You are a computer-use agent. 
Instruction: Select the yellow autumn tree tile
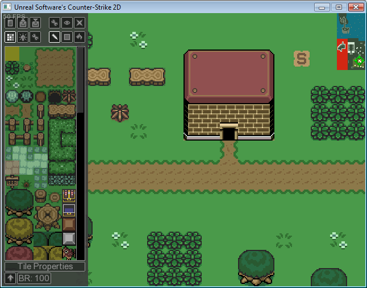(19, 232)
